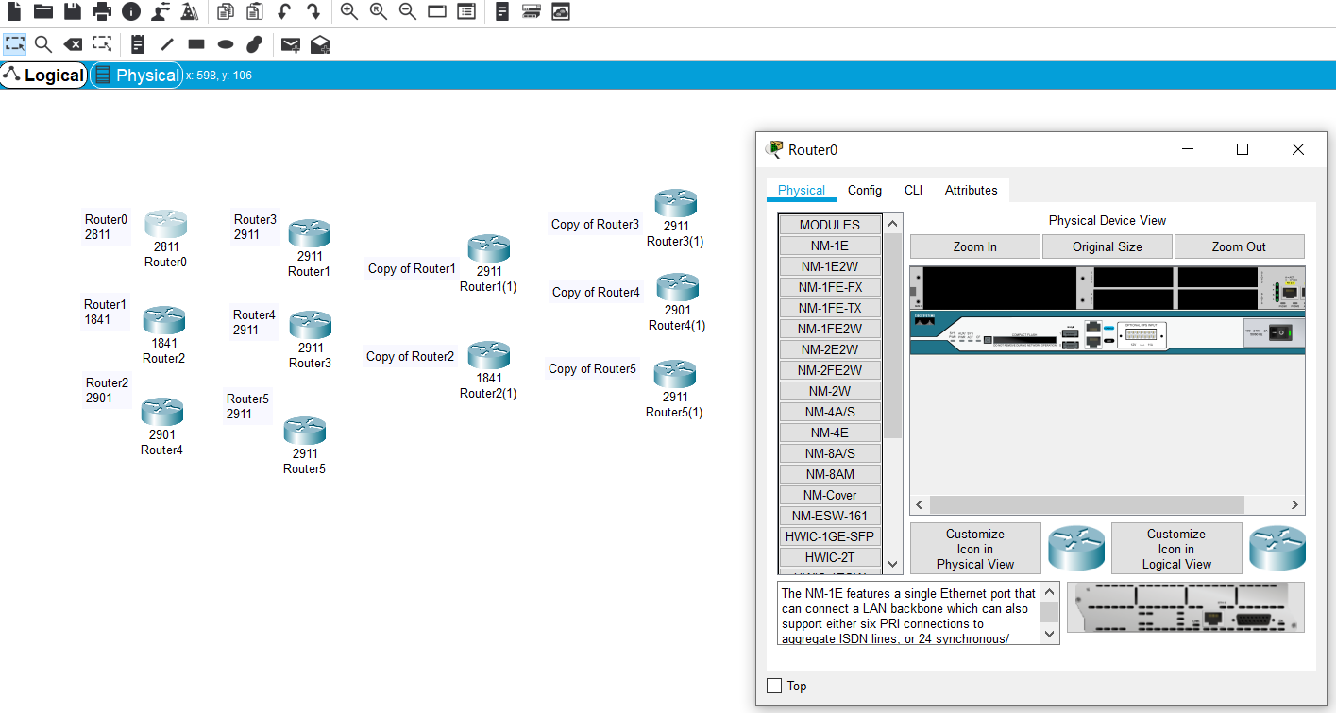Activate the Inspect magnifier tool
Screen dimensions: 1336x713
pyautogui.click(x=43, y=43)
